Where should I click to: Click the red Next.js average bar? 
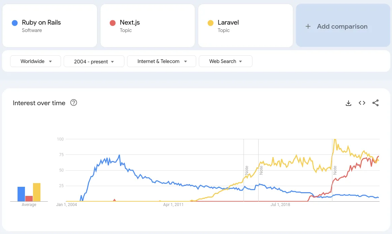(x=29, y=199)
